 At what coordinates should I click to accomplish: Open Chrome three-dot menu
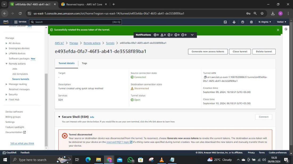pos(288,14)
